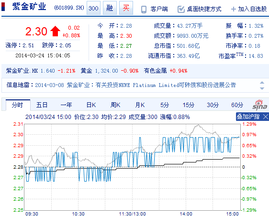Switch to the 30分 thirty-minute tab
The height and width of the screenshot is (216, 269).
point(213,105)
